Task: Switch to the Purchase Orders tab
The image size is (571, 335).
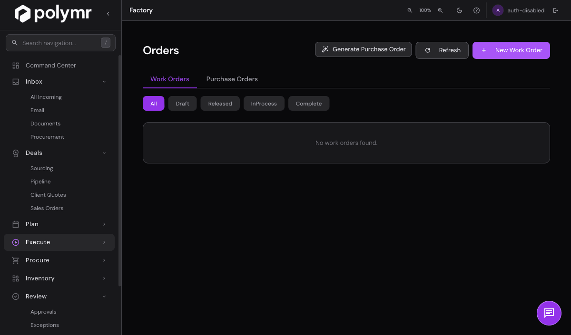Action: point(232,79)
